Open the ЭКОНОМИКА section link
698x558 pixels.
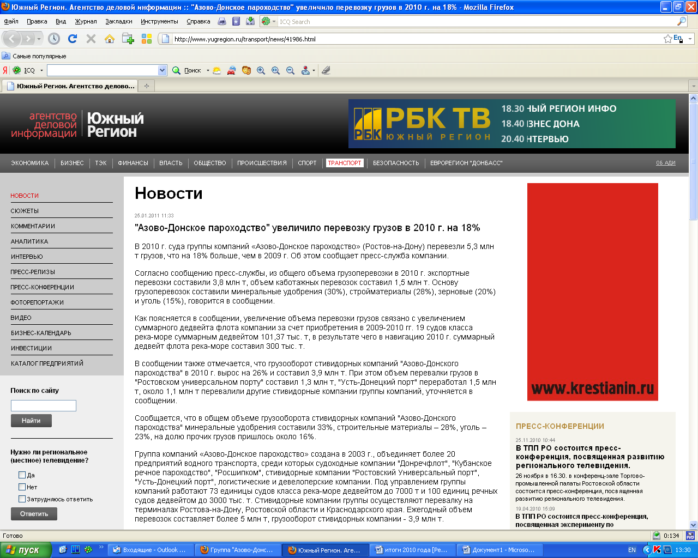30,163
